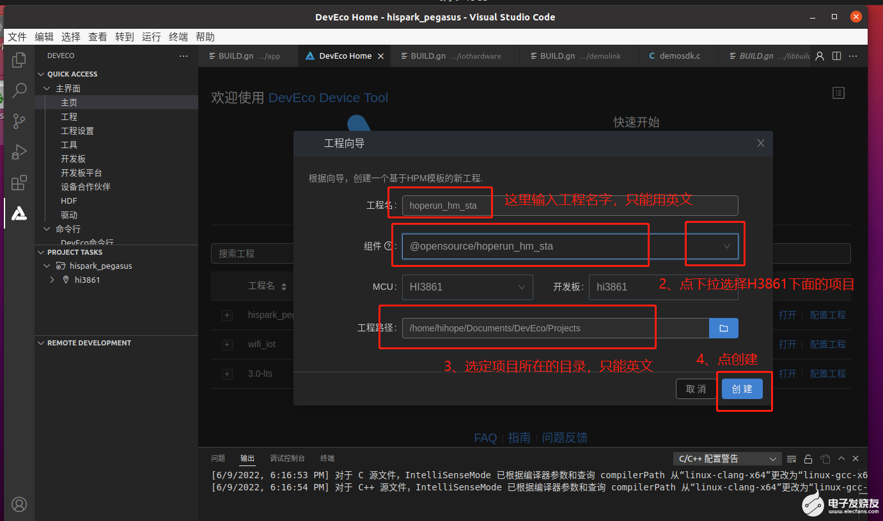Screen dimensions: 883x521
Task: Browse for project path with folder button
Action: coord(724,328)
